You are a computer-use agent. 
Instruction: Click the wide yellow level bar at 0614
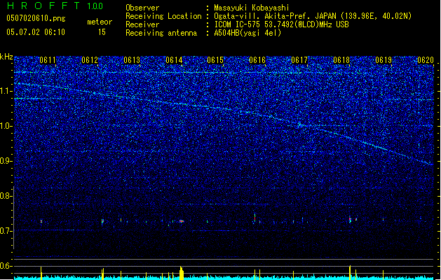(182, 273)
